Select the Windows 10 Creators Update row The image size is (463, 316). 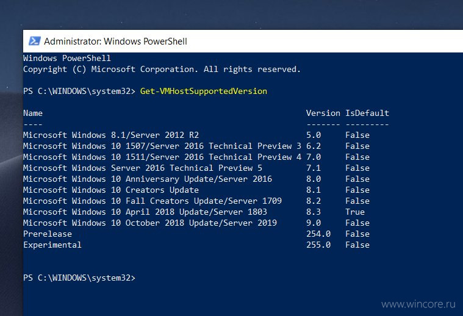coord(196,190)
